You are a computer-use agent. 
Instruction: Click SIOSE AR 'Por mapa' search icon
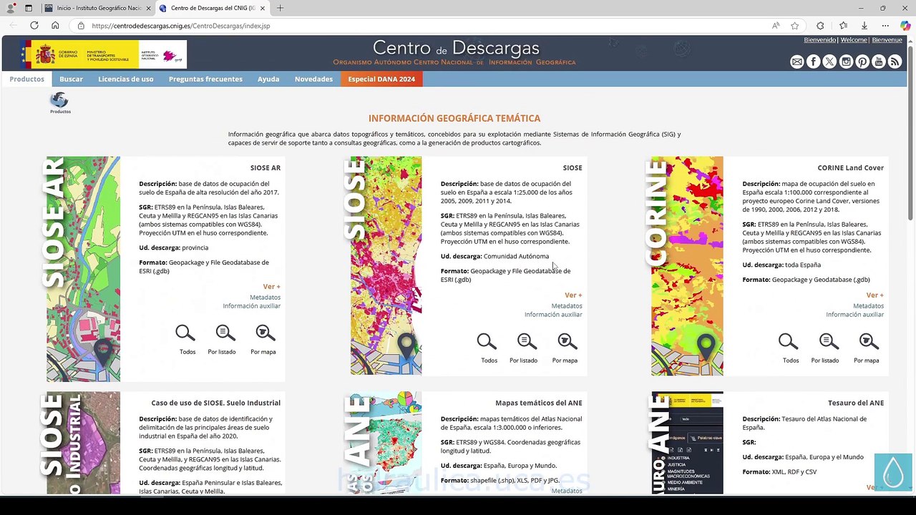pos(265,333)
